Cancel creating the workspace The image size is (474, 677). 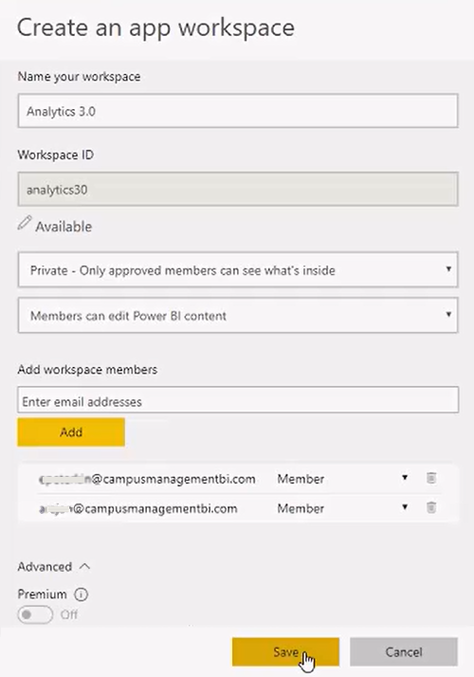pos(404,651)
